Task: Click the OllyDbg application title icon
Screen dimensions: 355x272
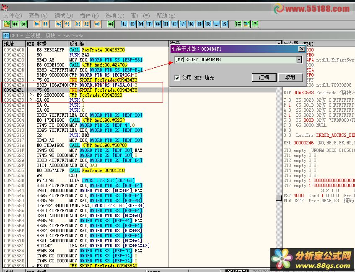Action: pos(5,8)
